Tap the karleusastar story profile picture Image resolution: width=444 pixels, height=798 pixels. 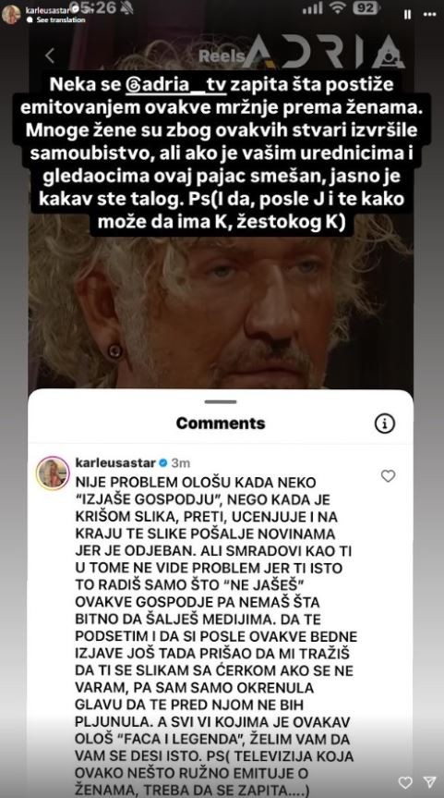click(11, 14)
